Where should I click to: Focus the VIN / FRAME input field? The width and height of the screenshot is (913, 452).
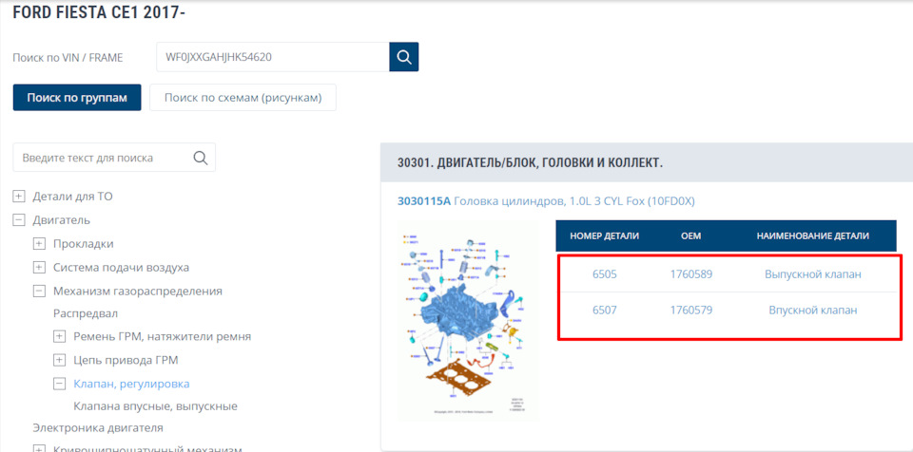273,57
